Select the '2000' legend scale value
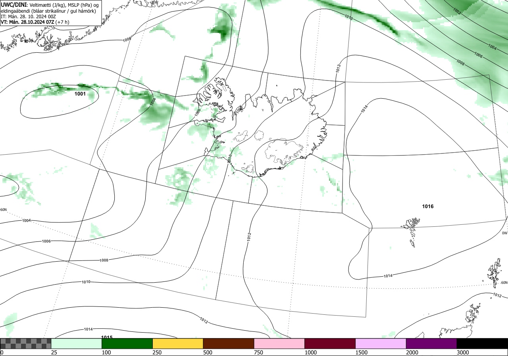The width and height of the screenshot is (508, 356). click(412, 352)
